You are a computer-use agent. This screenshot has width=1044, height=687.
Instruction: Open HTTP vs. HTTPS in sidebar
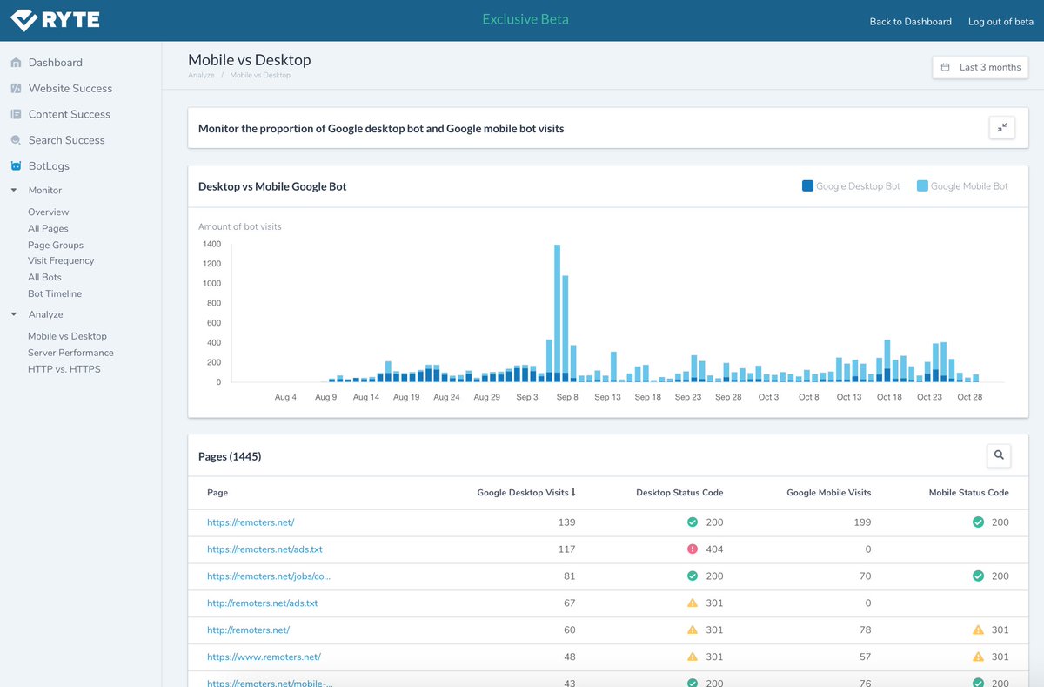(x=64, y=369)
